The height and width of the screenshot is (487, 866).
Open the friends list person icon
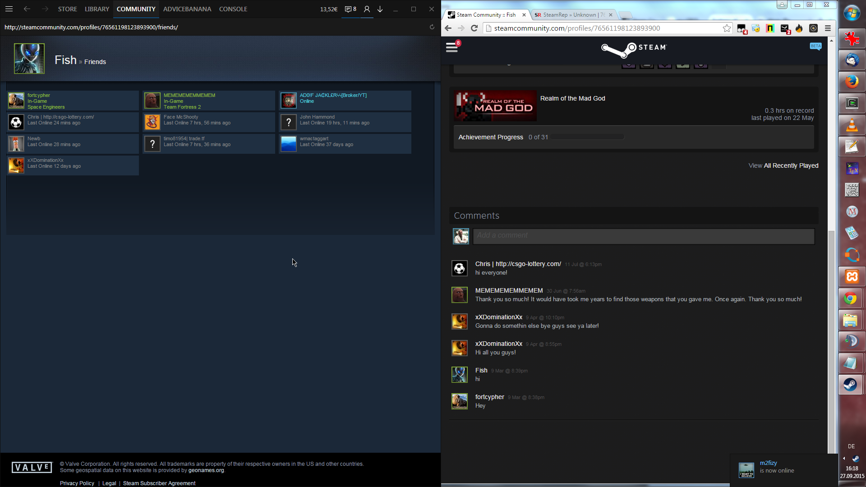[367, 9]
